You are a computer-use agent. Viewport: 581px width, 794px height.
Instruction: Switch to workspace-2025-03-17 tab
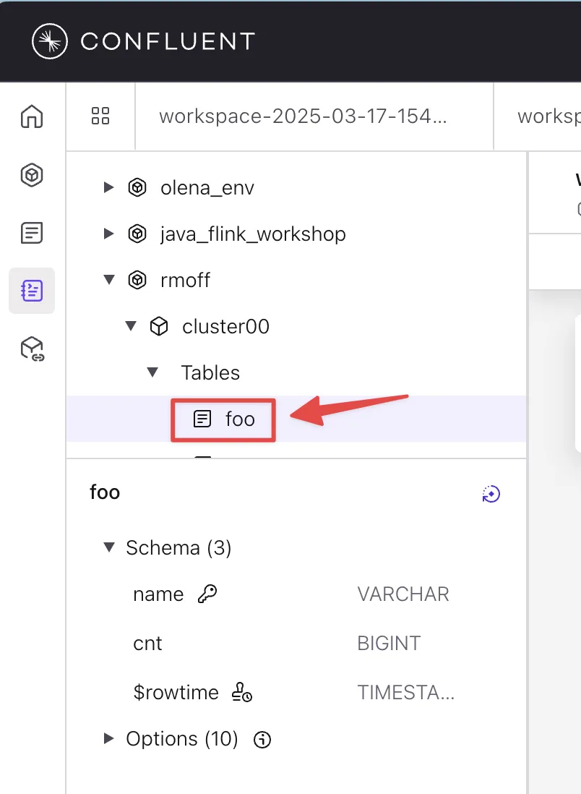(303, 116)
